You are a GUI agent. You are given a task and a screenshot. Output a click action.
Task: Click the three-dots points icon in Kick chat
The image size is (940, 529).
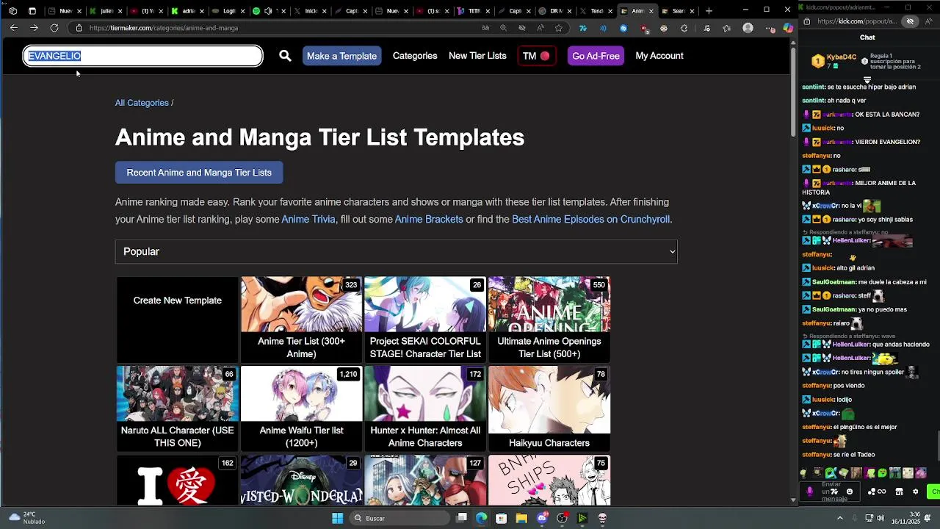pyautogui.click(x=872, y=492)
